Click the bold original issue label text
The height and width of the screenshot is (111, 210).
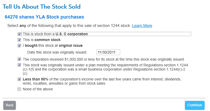coord(71,45)
